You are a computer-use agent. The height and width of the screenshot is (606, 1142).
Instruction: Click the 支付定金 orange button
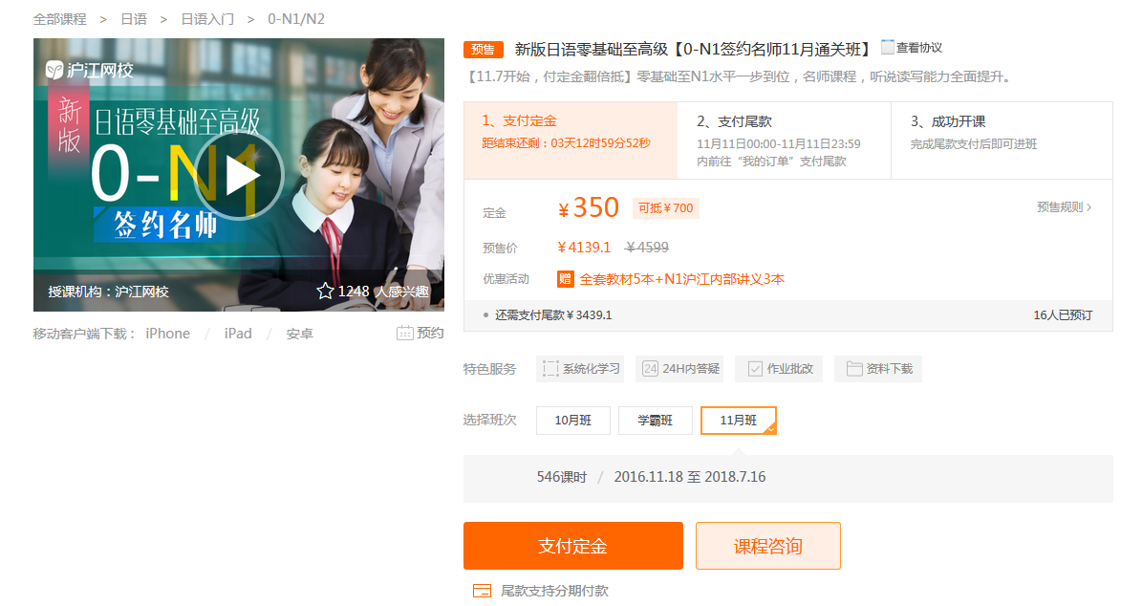coord(573,546)
